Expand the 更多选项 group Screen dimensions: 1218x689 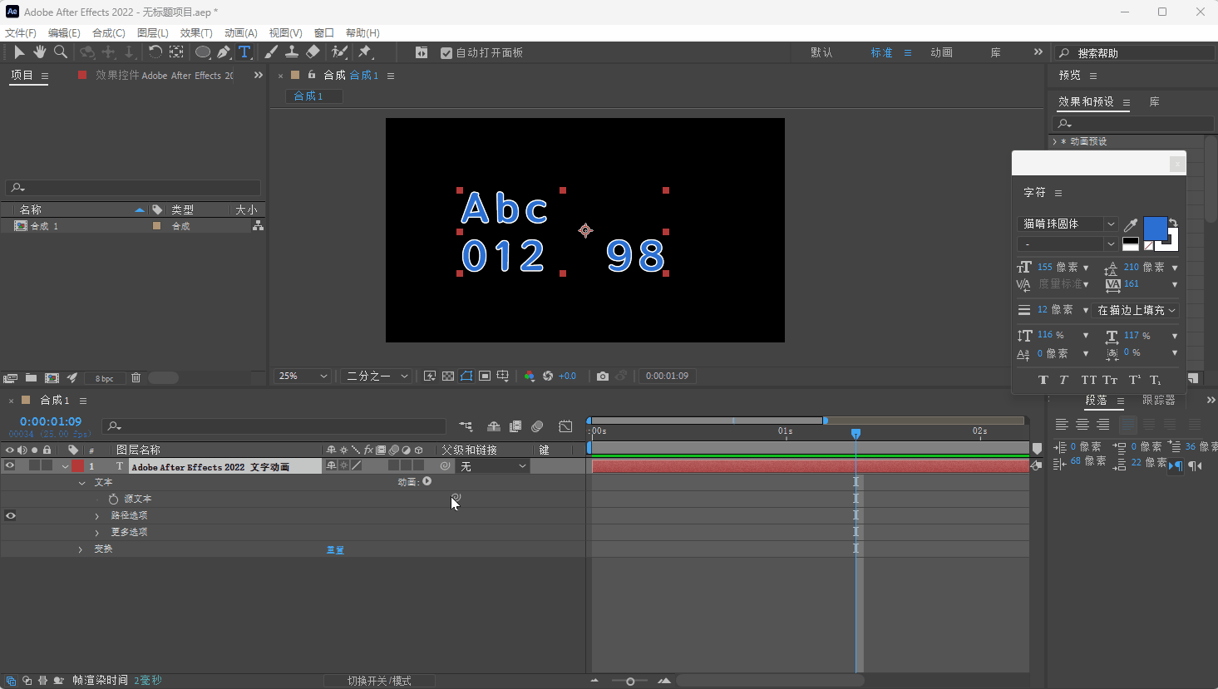(x=96, y=533)
